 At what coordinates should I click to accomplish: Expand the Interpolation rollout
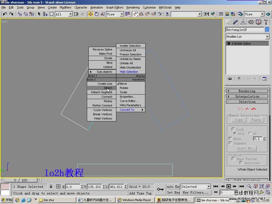coord(247,96)
